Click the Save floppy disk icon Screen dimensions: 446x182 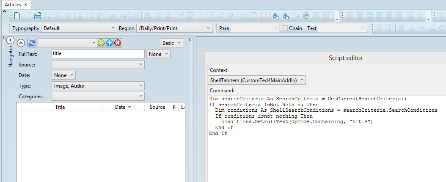click(x=48, y=16)
